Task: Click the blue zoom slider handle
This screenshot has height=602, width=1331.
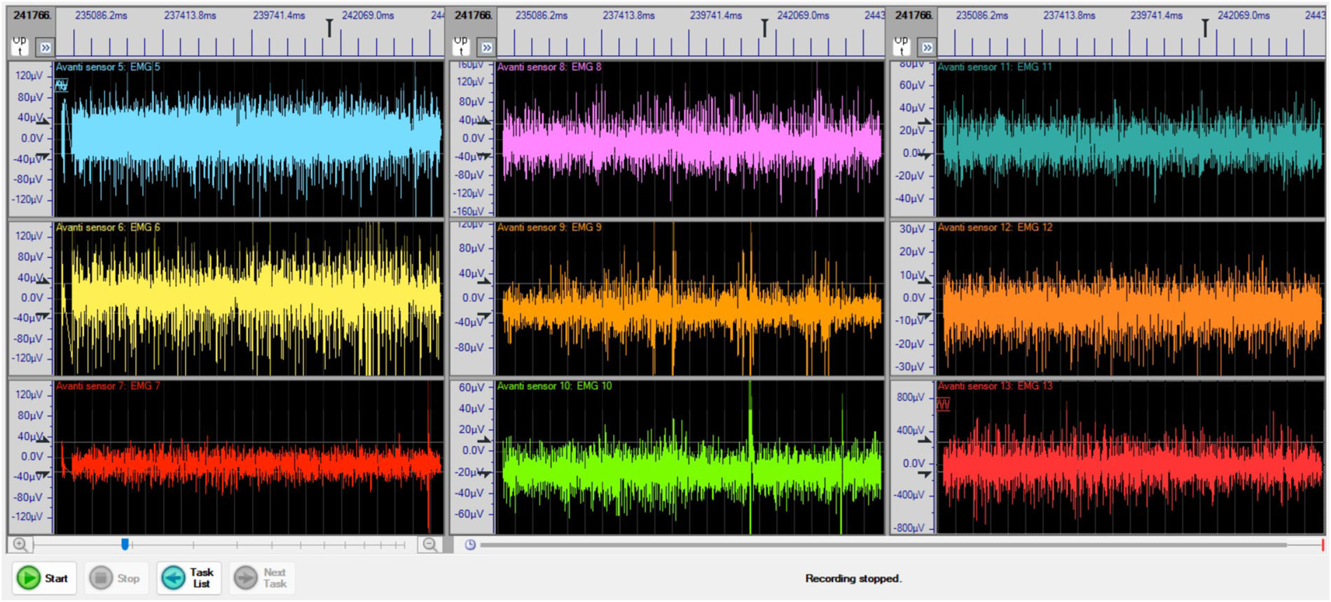Action: coord(125,545)
